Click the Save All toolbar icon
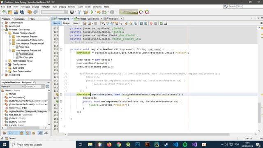This screenshot has width=263, height=148. click(x=22, y=12)
